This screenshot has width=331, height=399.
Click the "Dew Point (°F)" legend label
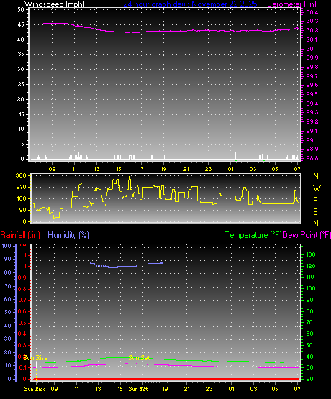click(307, 235)
